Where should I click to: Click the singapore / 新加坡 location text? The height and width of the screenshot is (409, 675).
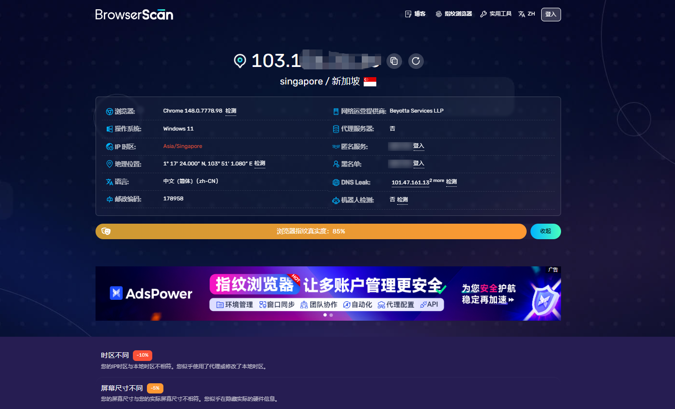point(320,82)
